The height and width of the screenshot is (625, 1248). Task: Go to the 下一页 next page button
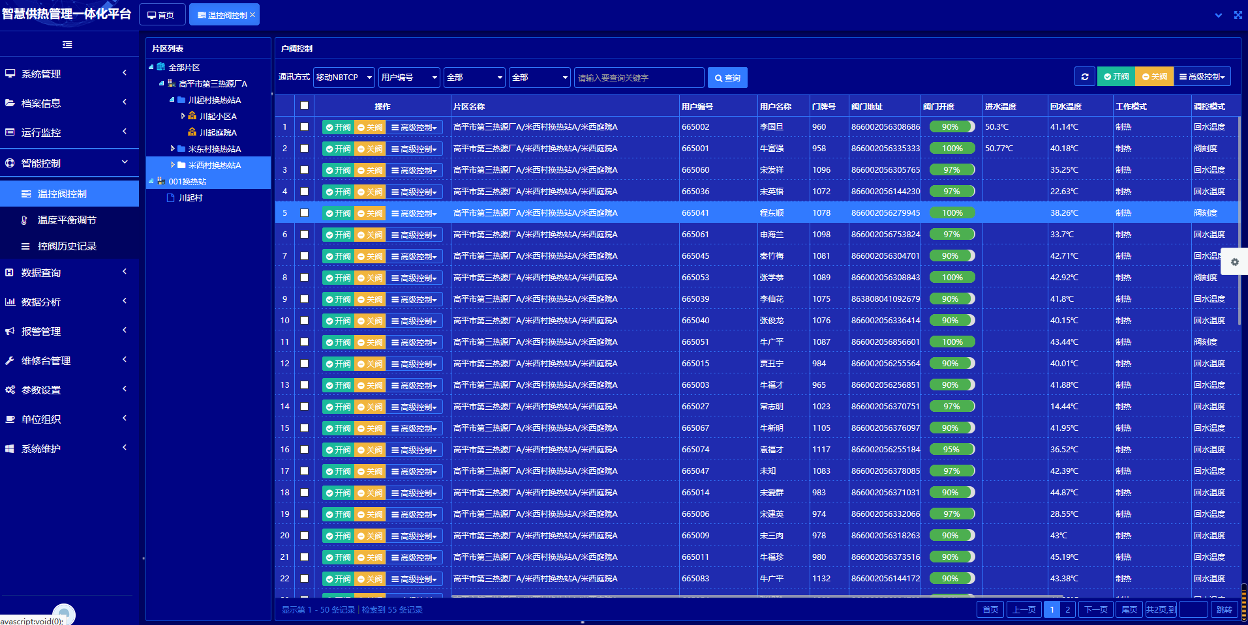pos(1095,609)
